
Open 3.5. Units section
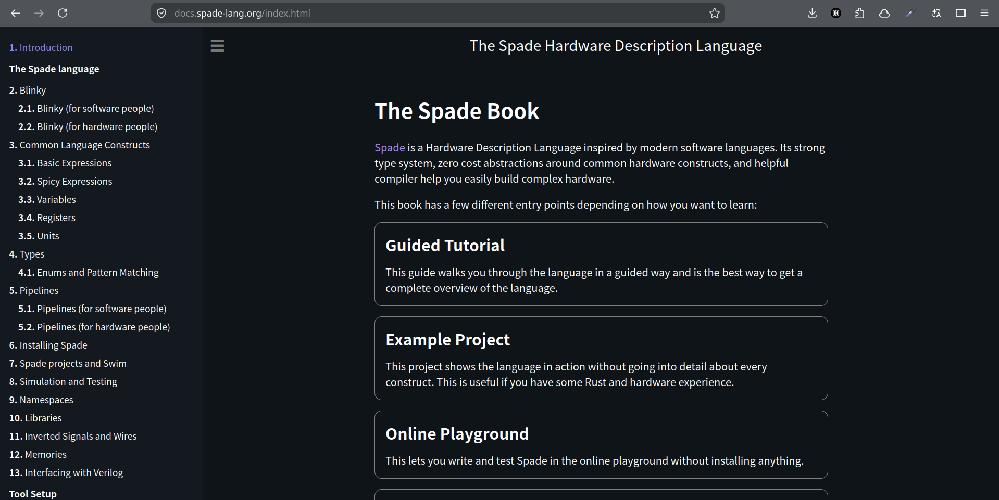pyautogui.click(x=39, y=236)
